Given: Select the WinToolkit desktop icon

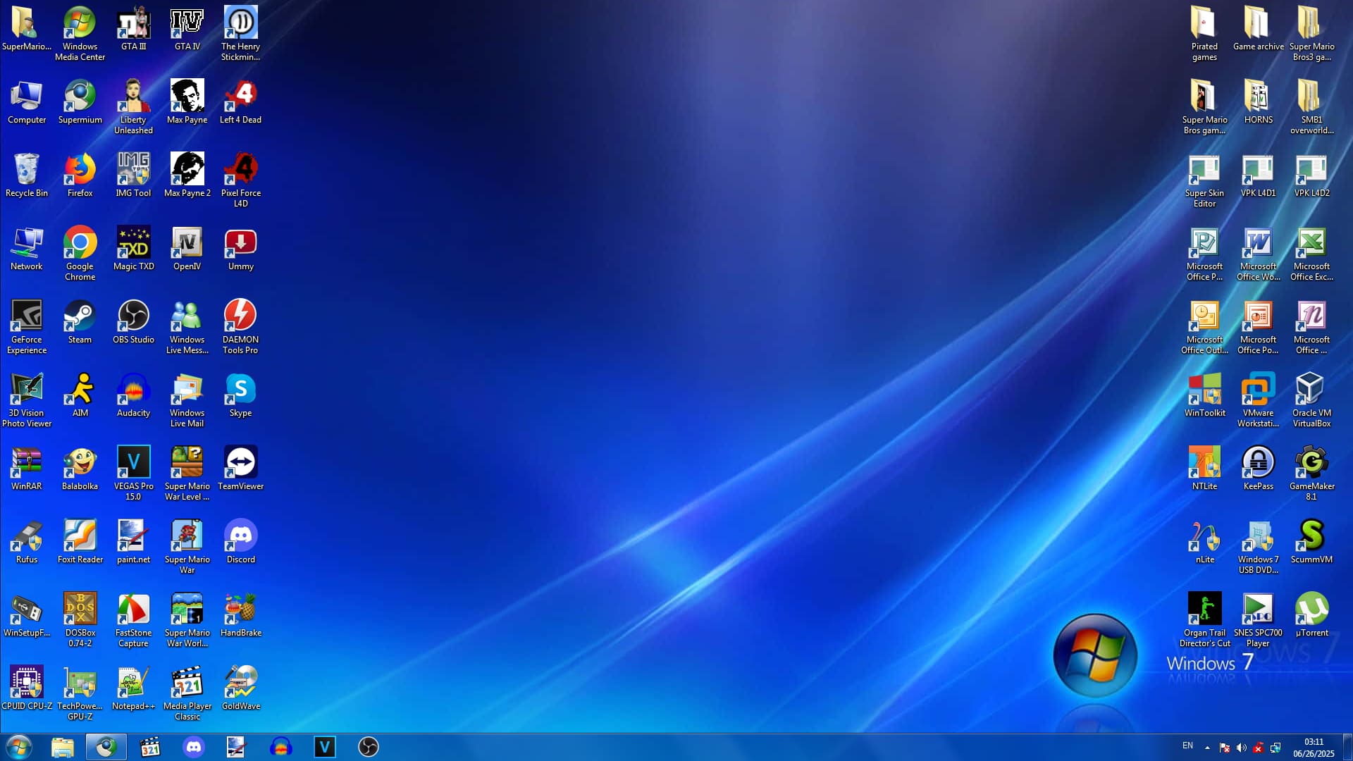Looking at the screenshot, I should 1204,395.
